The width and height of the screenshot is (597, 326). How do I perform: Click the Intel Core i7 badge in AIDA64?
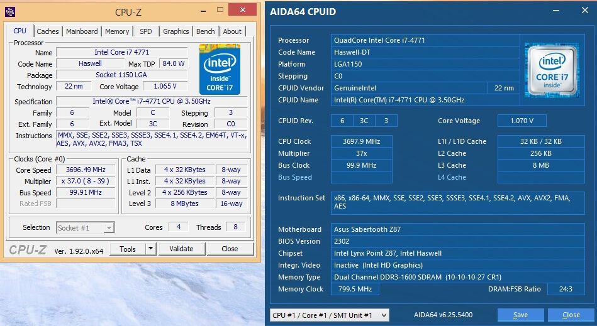[552, 70]
